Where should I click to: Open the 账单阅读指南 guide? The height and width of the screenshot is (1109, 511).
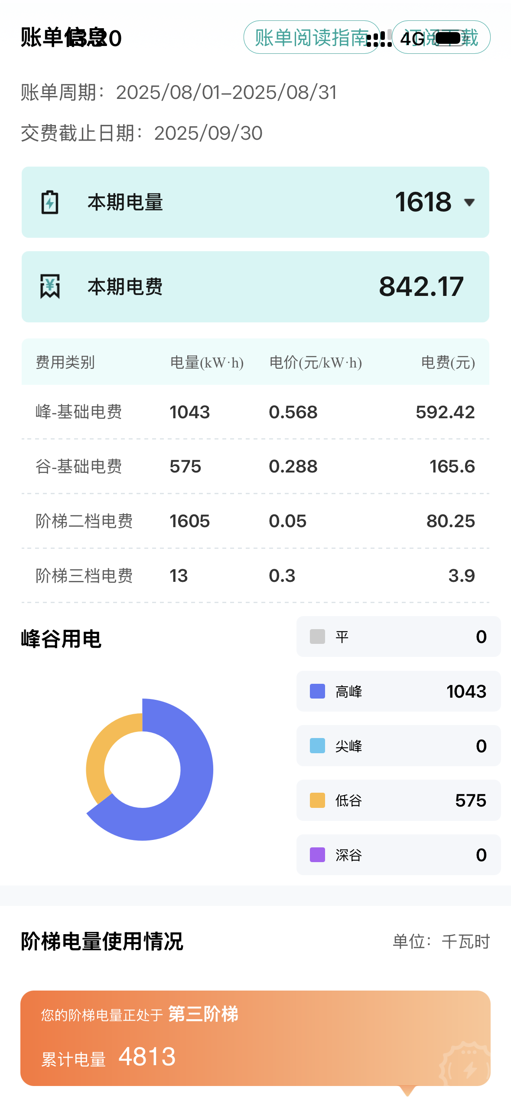(310, 37)
